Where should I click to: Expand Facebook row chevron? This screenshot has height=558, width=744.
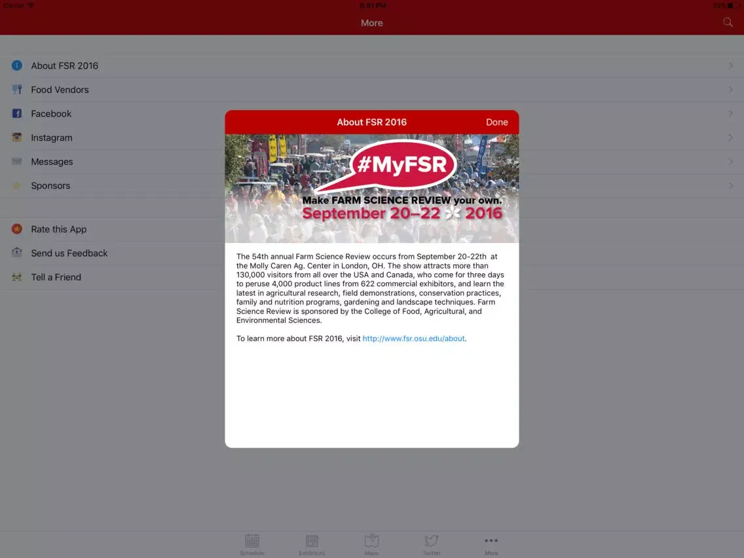pyautogui.click(x=731, y=113)
